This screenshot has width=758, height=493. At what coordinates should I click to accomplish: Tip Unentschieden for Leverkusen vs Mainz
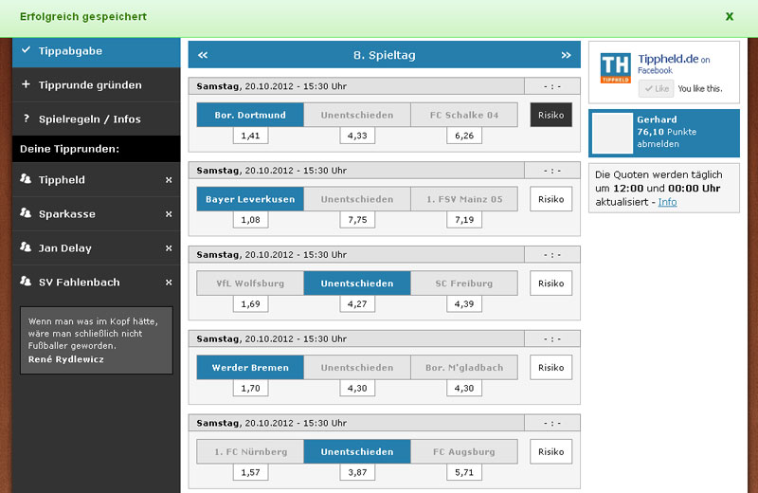(357, 199)
